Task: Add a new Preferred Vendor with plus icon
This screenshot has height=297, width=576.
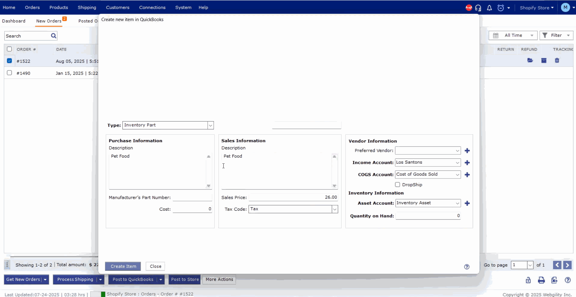Action: [x=467, y=151]
